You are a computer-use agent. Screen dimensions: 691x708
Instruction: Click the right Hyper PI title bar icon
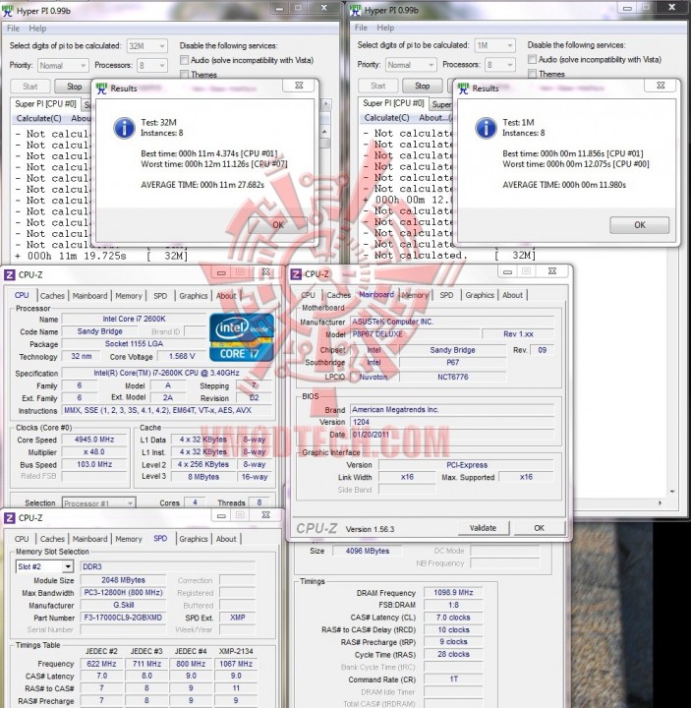(355, 10)
